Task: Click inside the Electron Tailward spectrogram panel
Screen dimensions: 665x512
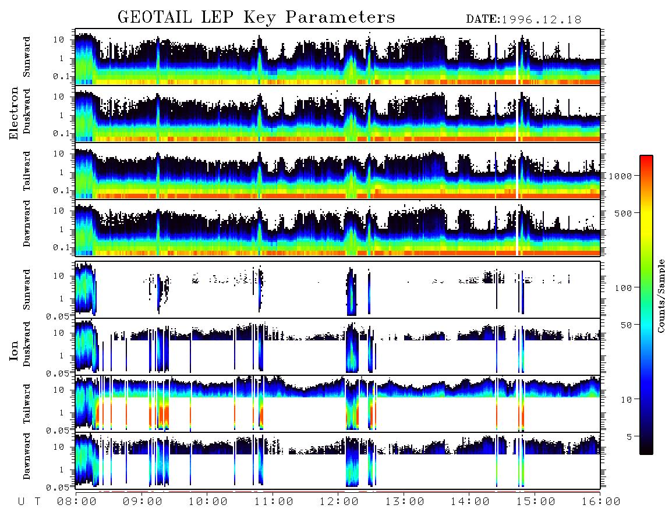Action: (338, 171)
